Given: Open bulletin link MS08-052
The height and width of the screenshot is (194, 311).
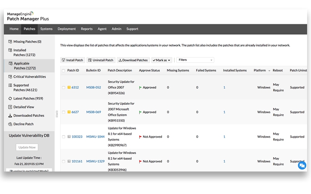Looking at the screenshot, I should 93,88.
